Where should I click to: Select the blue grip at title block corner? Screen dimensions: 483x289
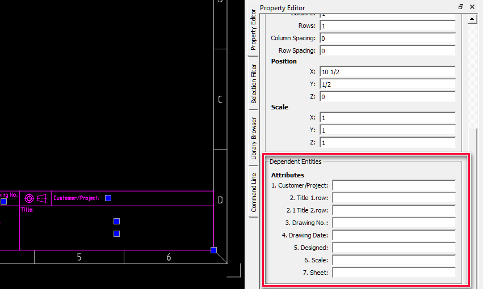coord(214,250)
